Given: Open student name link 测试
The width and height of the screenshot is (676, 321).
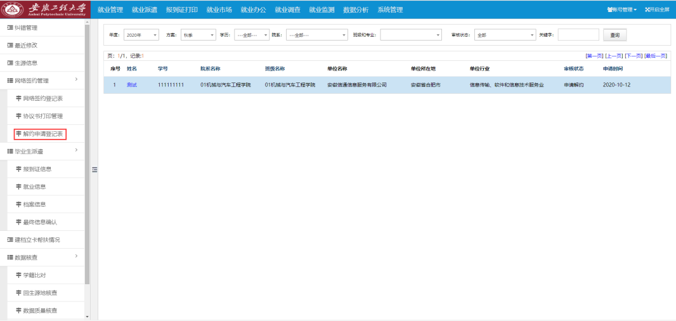Looking at the screenshot, I should click(x=132, y=84).
